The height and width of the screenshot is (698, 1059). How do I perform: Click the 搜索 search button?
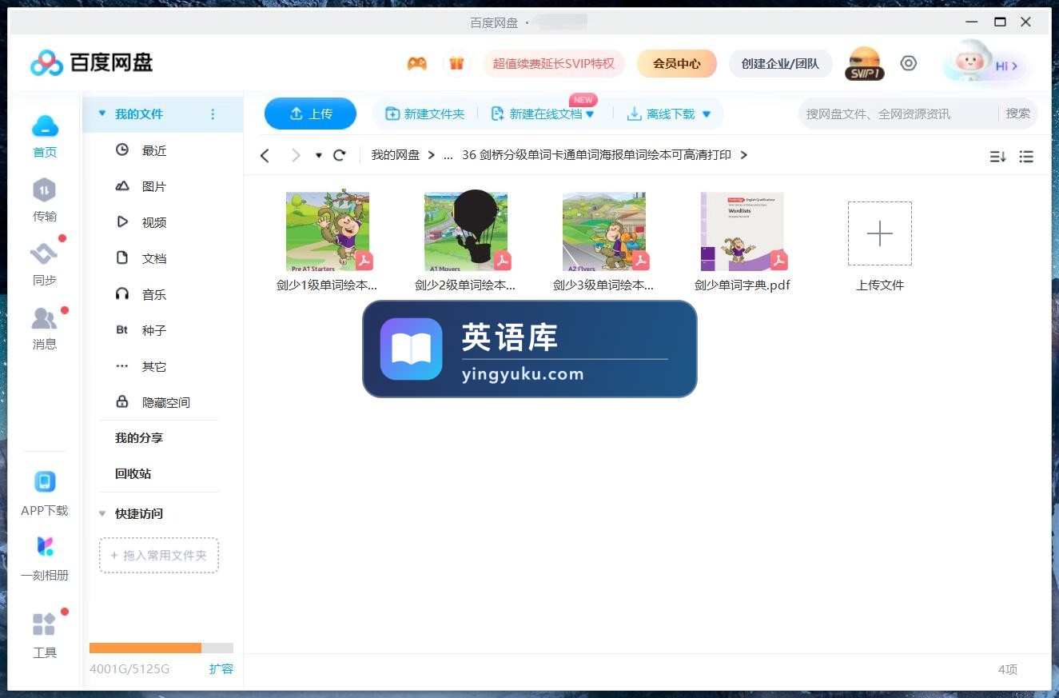1018,114
